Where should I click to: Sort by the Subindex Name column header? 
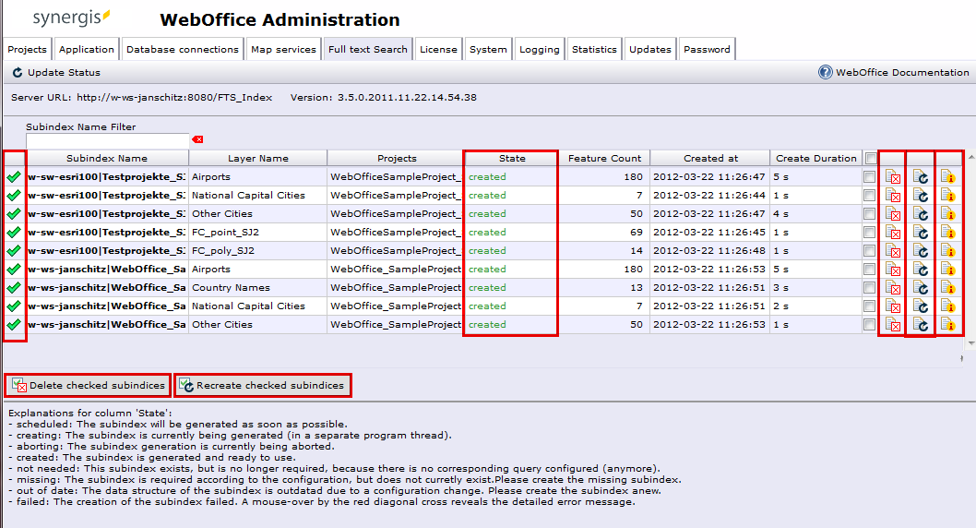pos(107,158)
